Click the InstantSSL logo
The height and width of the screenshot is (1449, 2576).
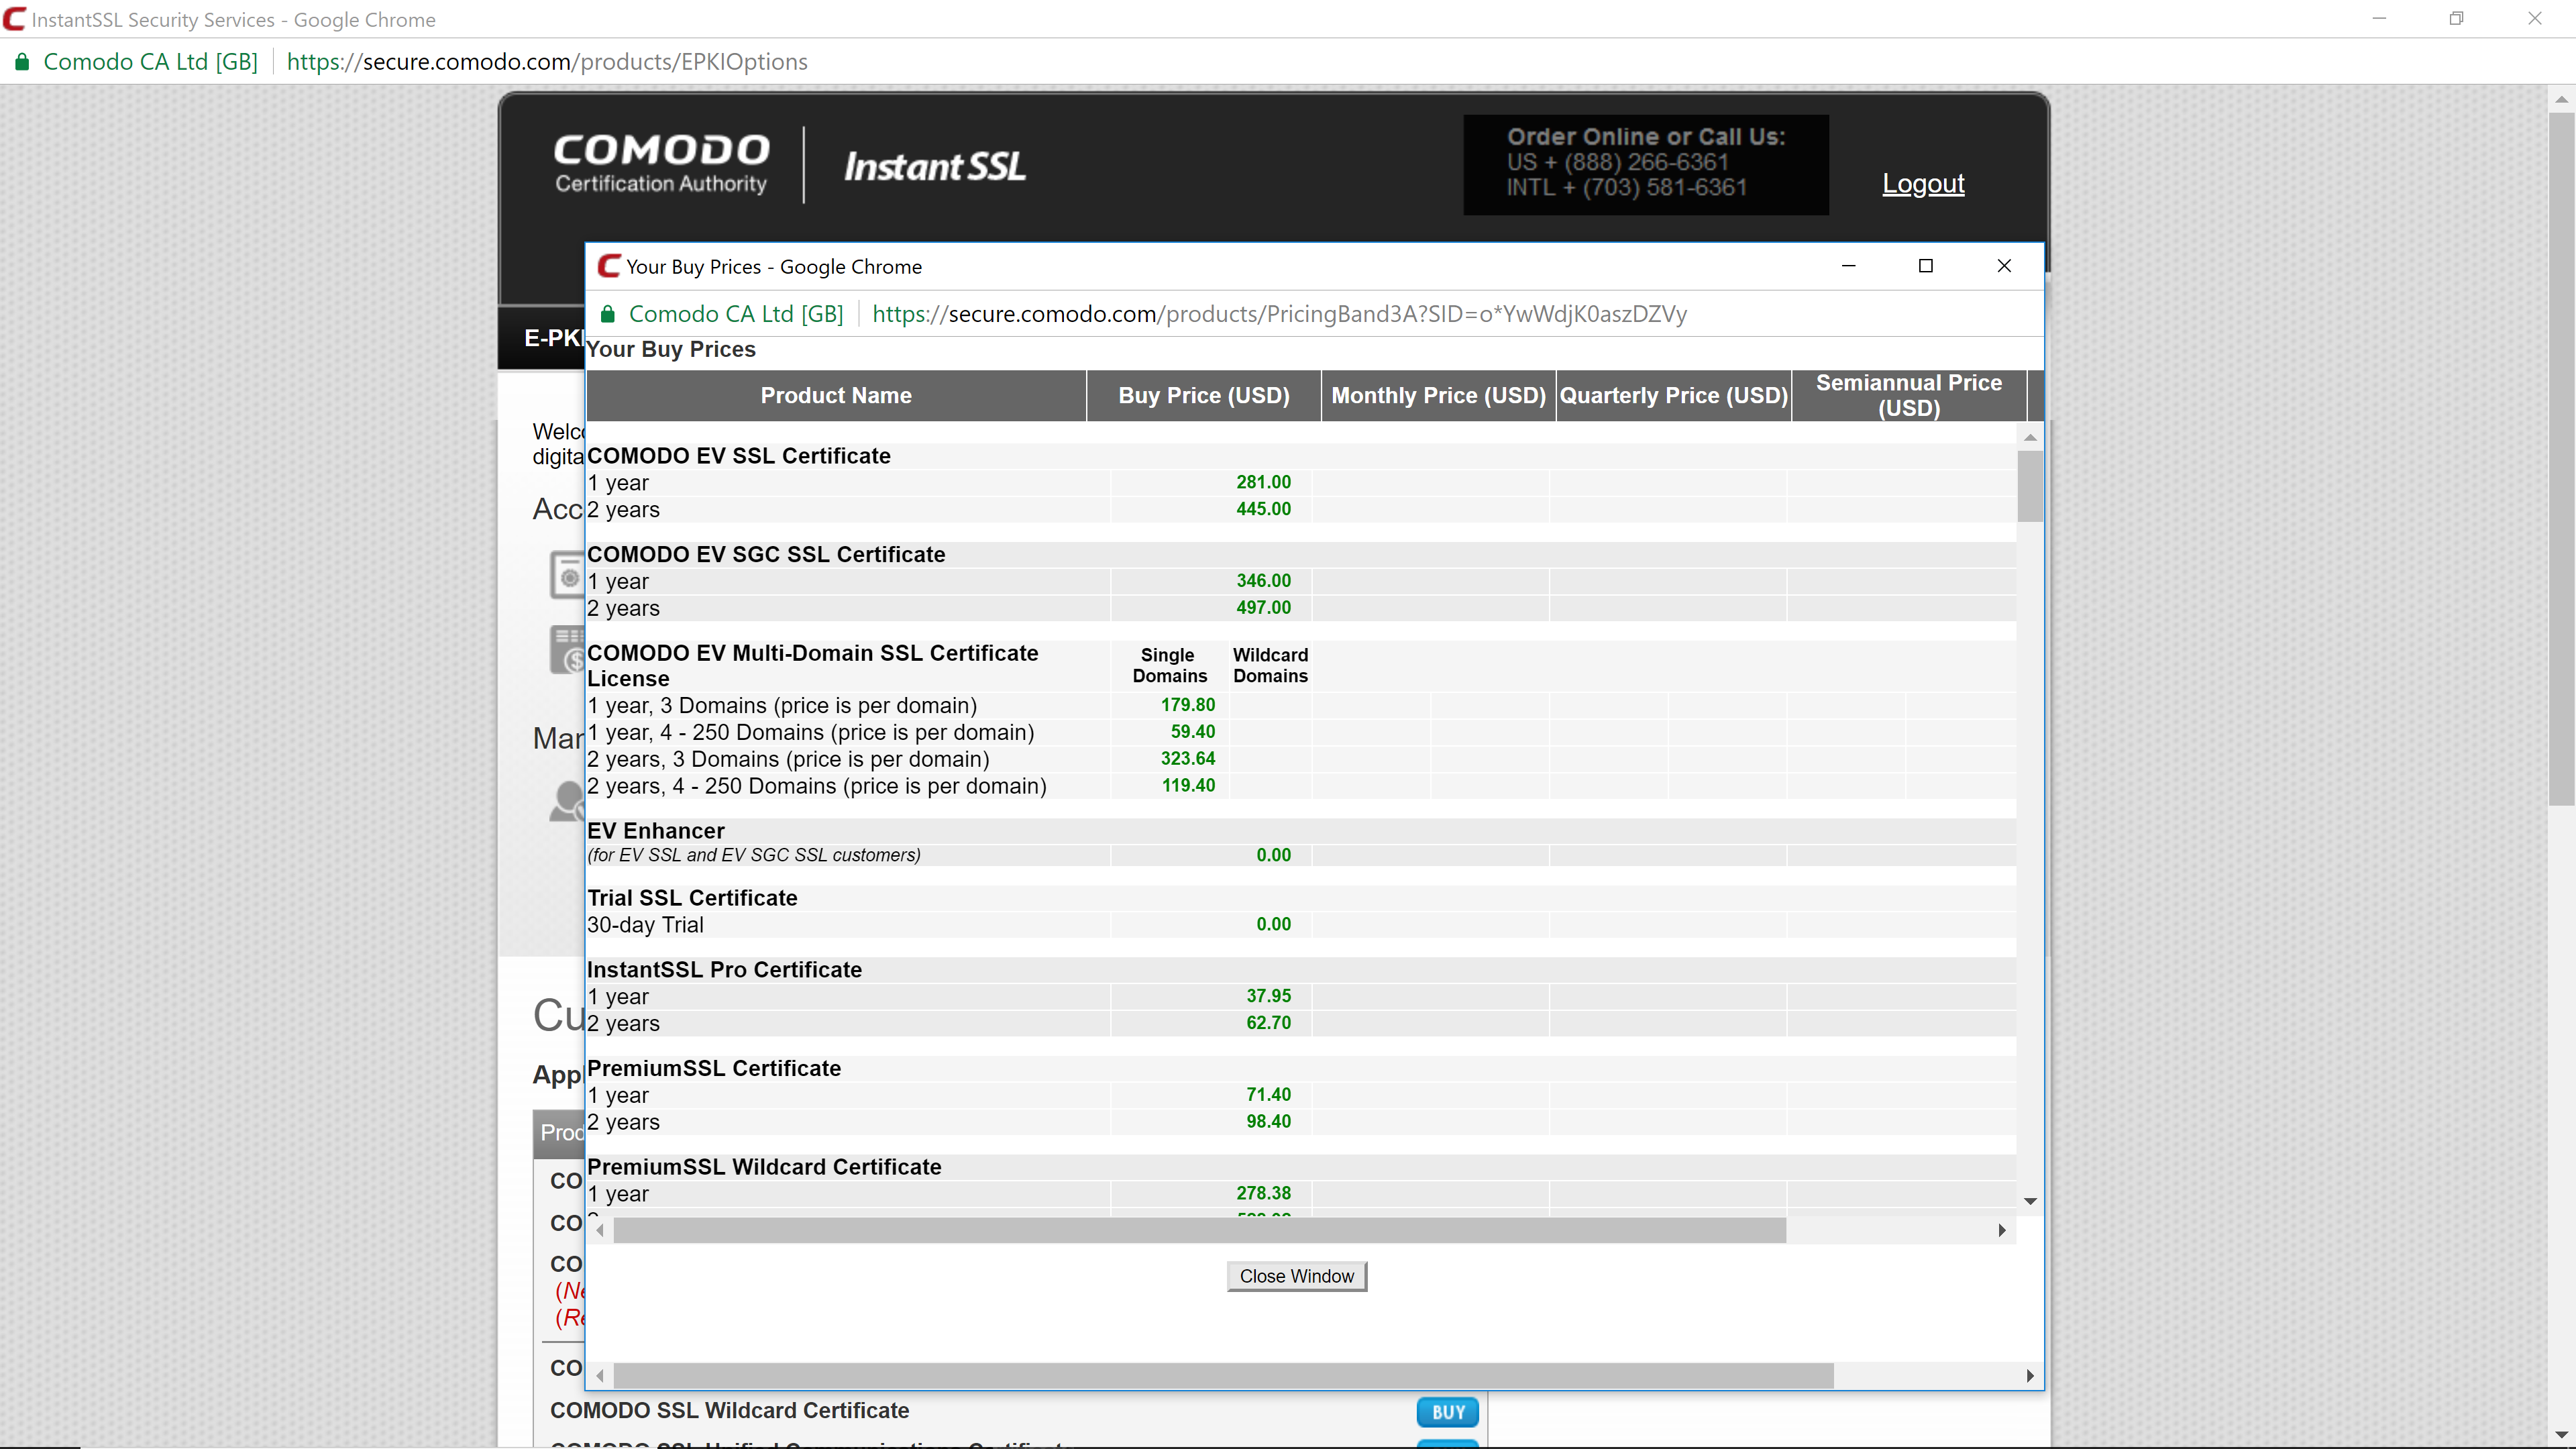tap(935, 166)
